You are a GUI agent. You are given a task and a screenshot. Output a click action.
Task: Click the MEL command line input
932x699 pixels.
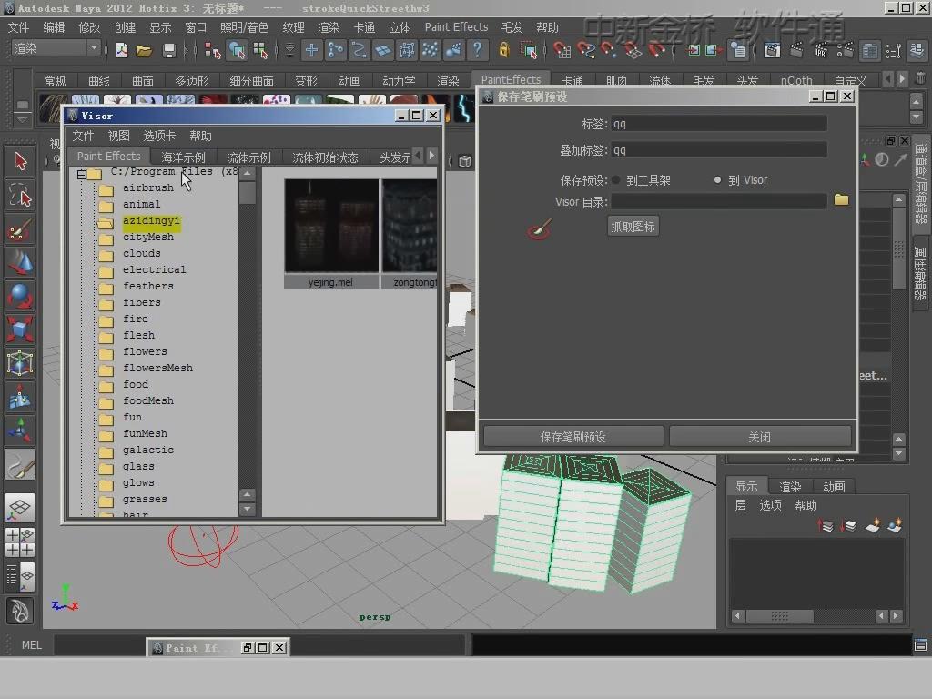click(258, 645)
